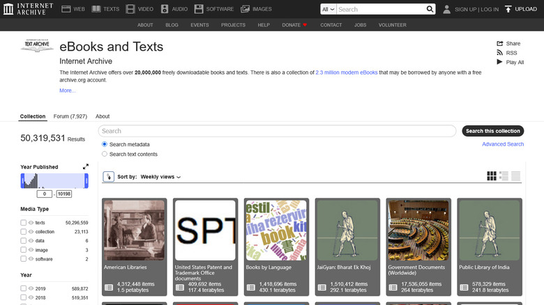Check the collection media type checkbox
Screen dimensions: 544x305
coord(23,231)
